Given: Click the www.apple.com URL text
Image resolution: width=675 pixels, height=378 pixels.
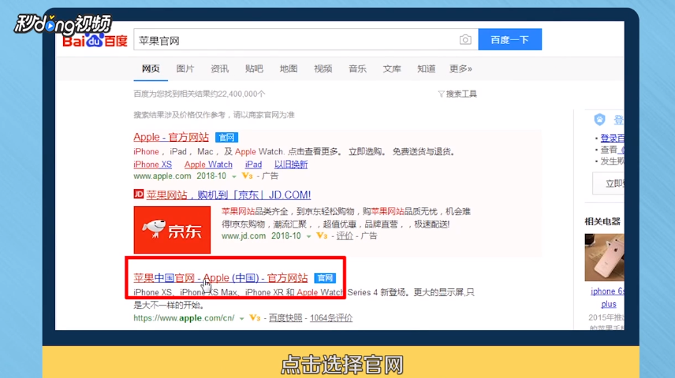Looking at the screenshot, I should tap(162, 176).
